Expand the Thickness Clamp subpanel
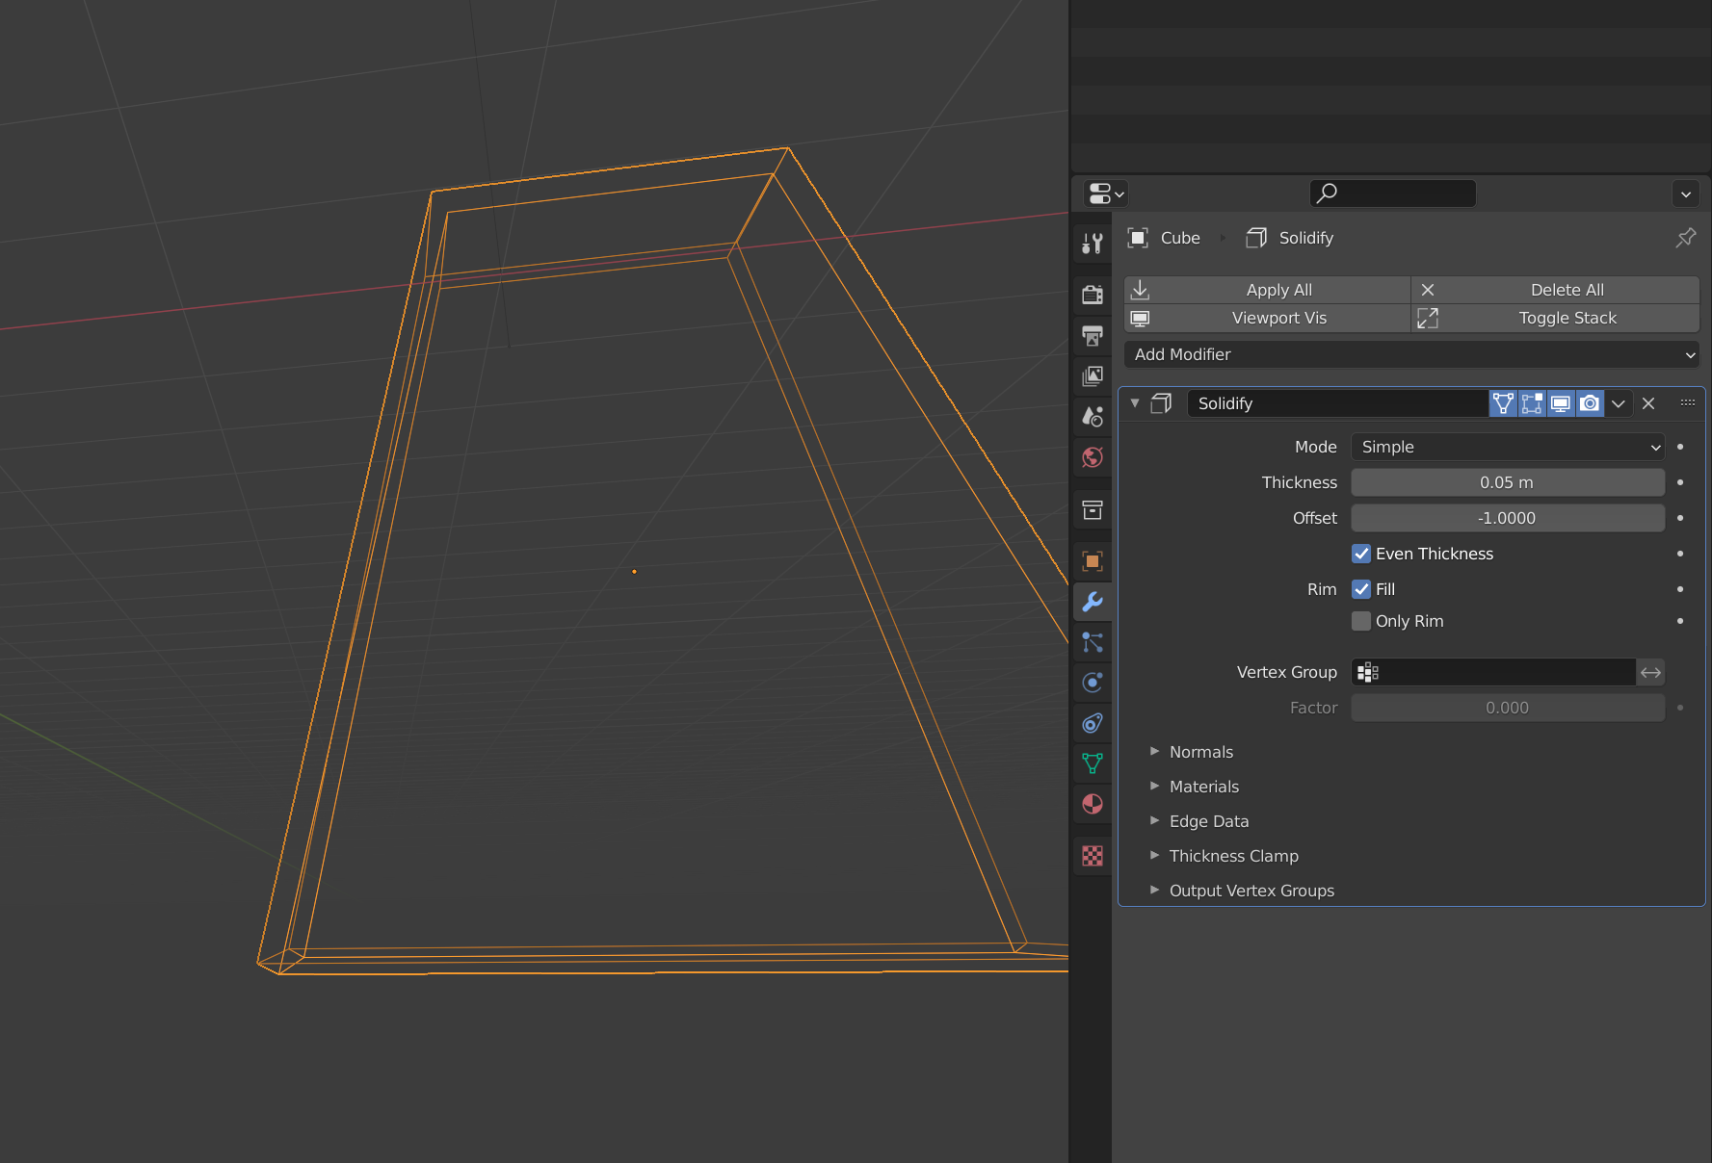Viewport: 1712px width, 1163px height. [x=1233, y=856]
